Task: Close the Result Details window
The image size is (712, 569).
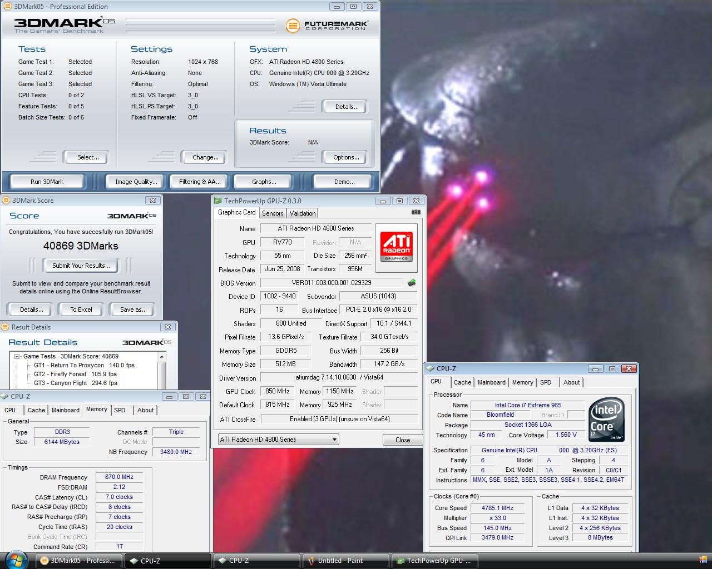Action: [x=167, y=327]
